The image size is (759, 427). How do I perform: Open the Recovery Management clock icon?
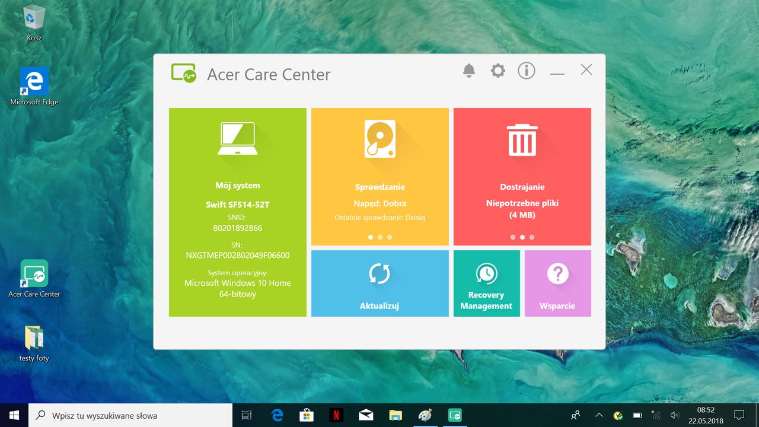pos(486,273)
